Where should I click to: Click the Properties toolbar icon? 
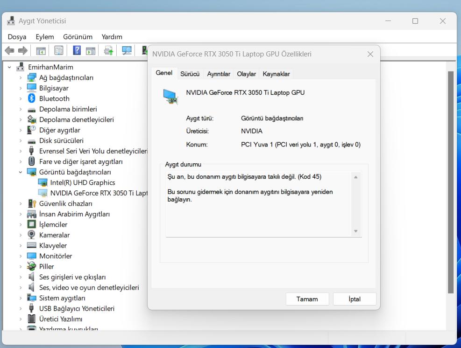[x=58, y=50]
